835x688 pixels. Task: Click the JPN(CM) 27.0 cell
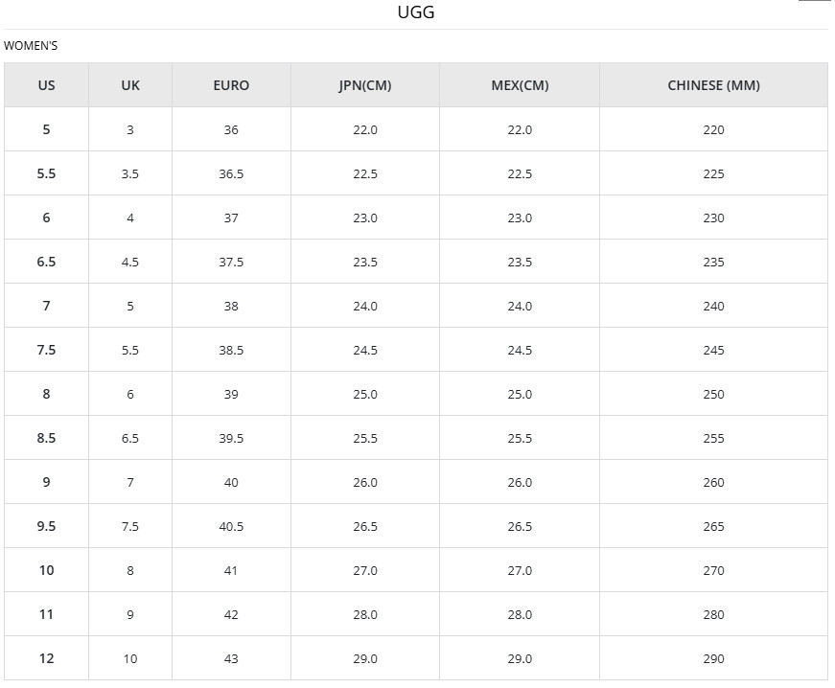365,570
